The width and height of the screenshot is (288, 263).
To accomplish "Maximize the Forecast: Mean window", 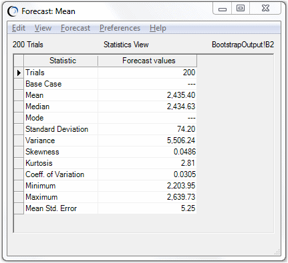I will tap(241, 9).
